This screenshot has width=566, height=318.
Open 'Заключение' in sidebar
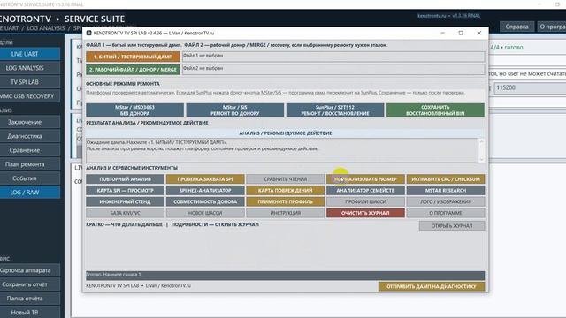[29, 122]
